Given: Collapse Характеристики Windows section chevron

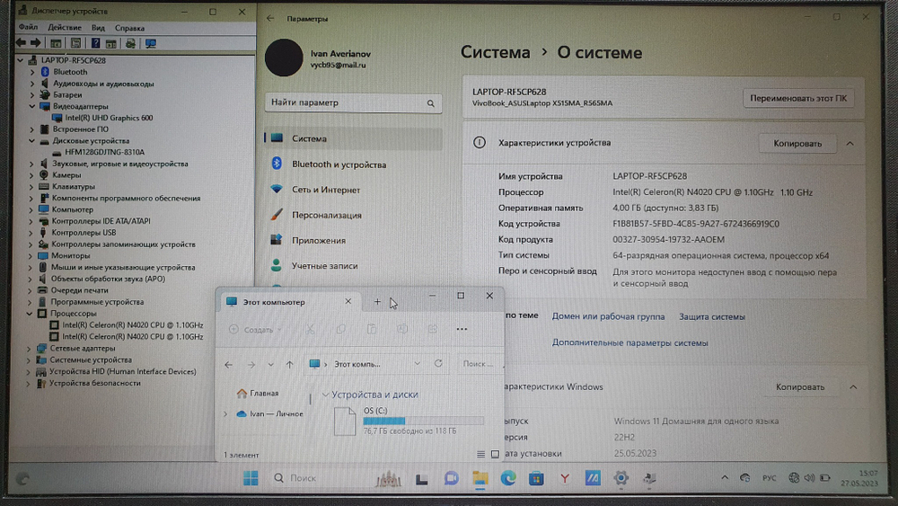Looking at the screenshot, I should pyautogui.click(x=853, y=386).
